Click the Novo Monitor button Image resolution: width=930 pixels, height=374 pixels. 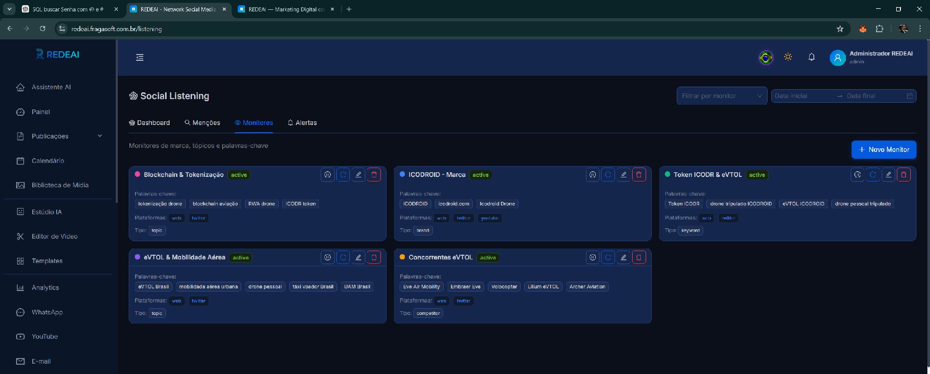point(883,149)
